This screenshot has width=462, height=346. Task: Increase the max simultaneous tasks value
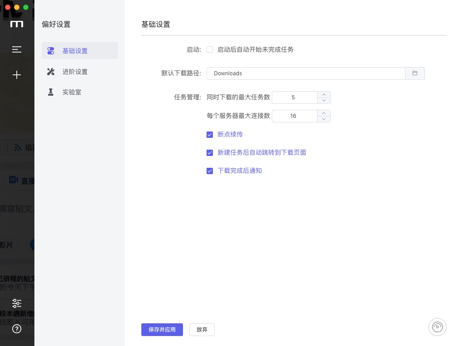click(x=324, y=95)
